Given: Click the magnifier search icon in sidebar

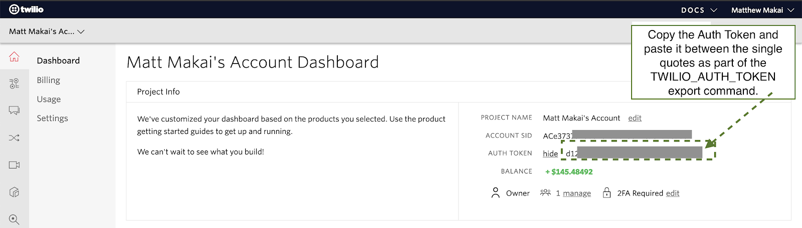Looking at the screenshot, I should 14,219.
